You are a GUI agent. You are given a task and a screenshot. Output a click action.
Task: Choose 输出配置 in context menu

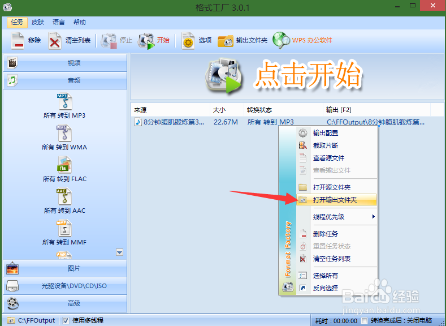[x=337, y=133]
